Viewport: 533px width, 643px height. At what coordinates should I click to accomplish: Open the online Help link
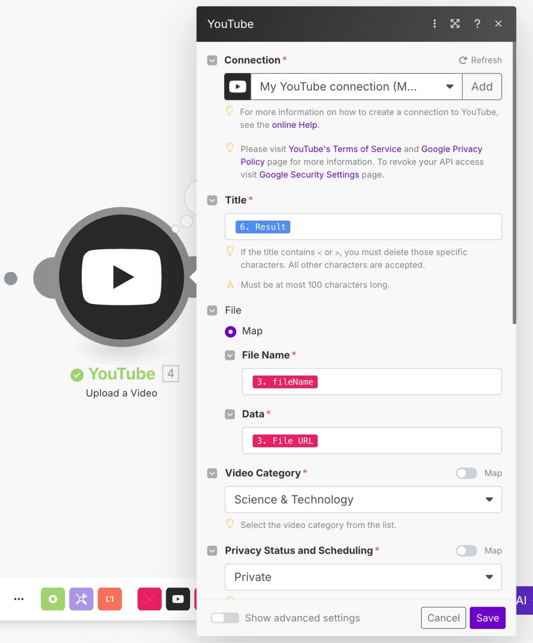pyautogui.click(x=295, y=125)
